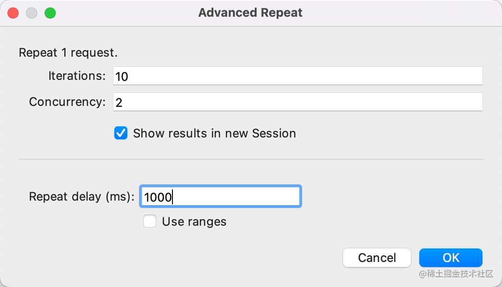This screenshot has width=502, height=287.
Task: Uncheck the Show results in new Session checkbox
Action: (121, 134)
